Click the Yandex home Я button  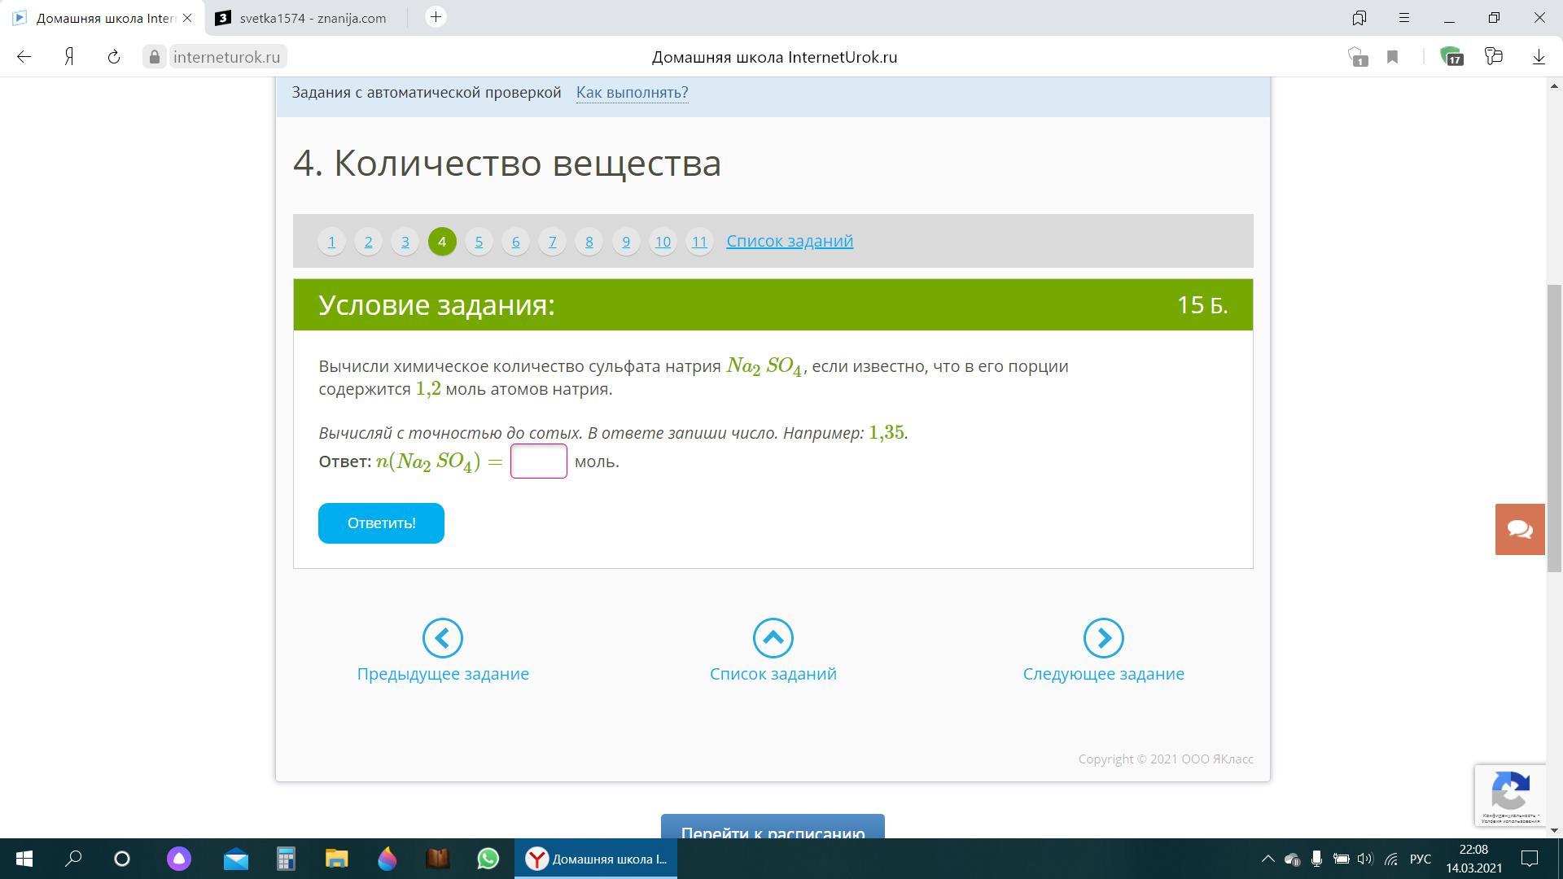click(70, 57)
